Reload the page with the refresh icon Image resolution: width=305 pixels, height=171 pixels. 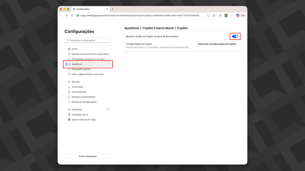click(72, 15)
